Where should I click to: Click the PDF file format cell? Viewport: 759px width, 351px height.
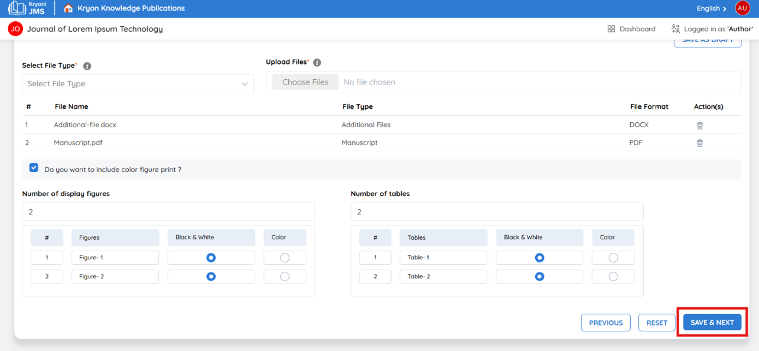click(x=636, y=142)
